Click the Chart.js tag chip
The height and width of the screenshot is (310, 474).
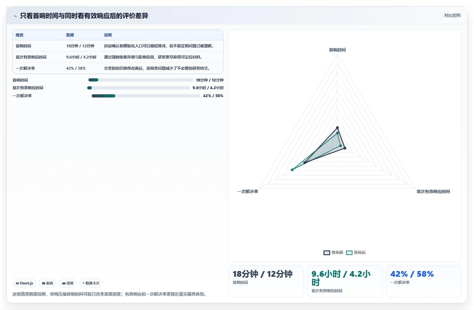click(x=24, y=283)
